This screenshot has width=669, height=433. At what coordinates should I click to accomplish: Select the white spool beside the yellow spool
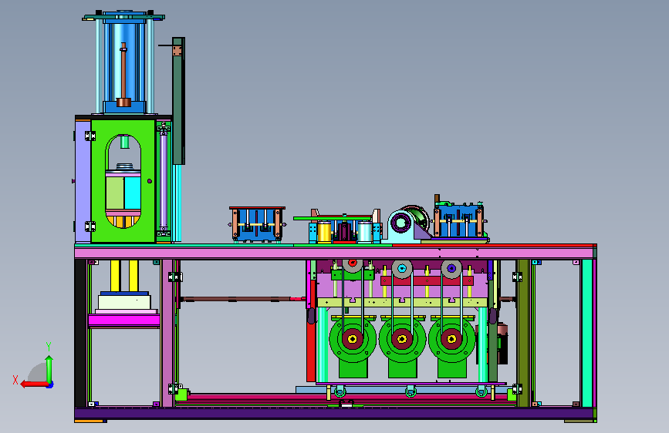364,232
